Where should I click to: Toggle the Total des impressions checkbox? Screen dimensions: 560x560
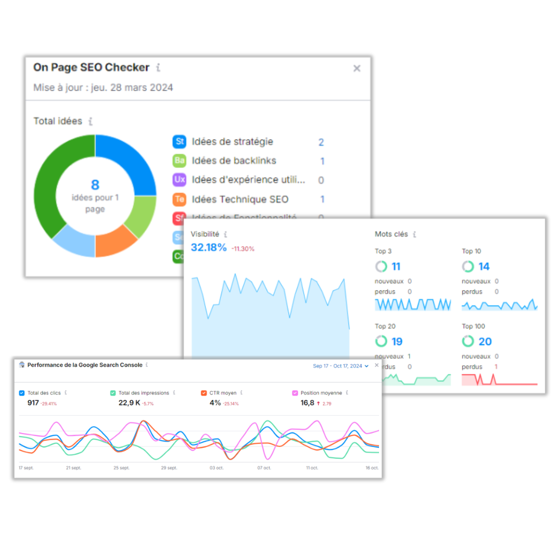113,393
